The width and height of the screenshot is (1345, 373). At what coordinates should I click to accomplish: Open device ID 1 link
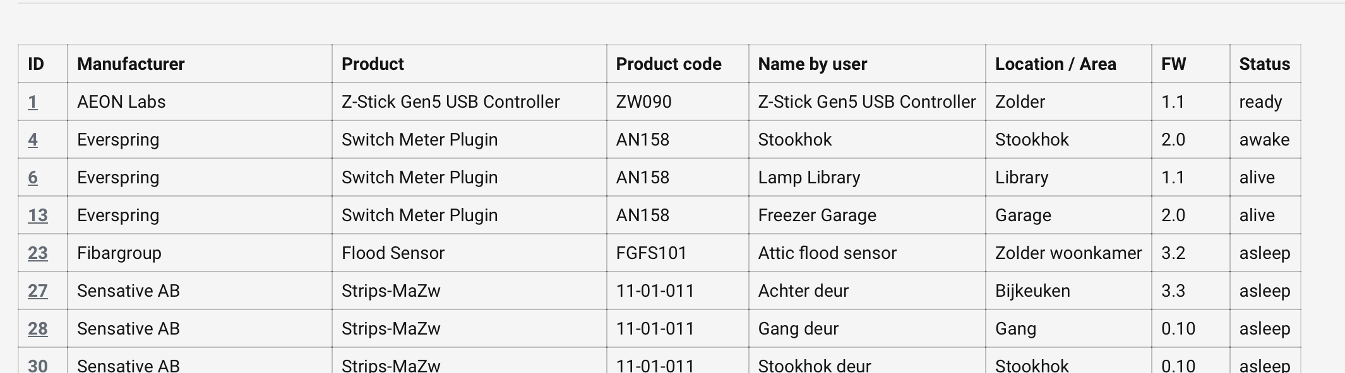pyautogui.click(x=33, y=102)
